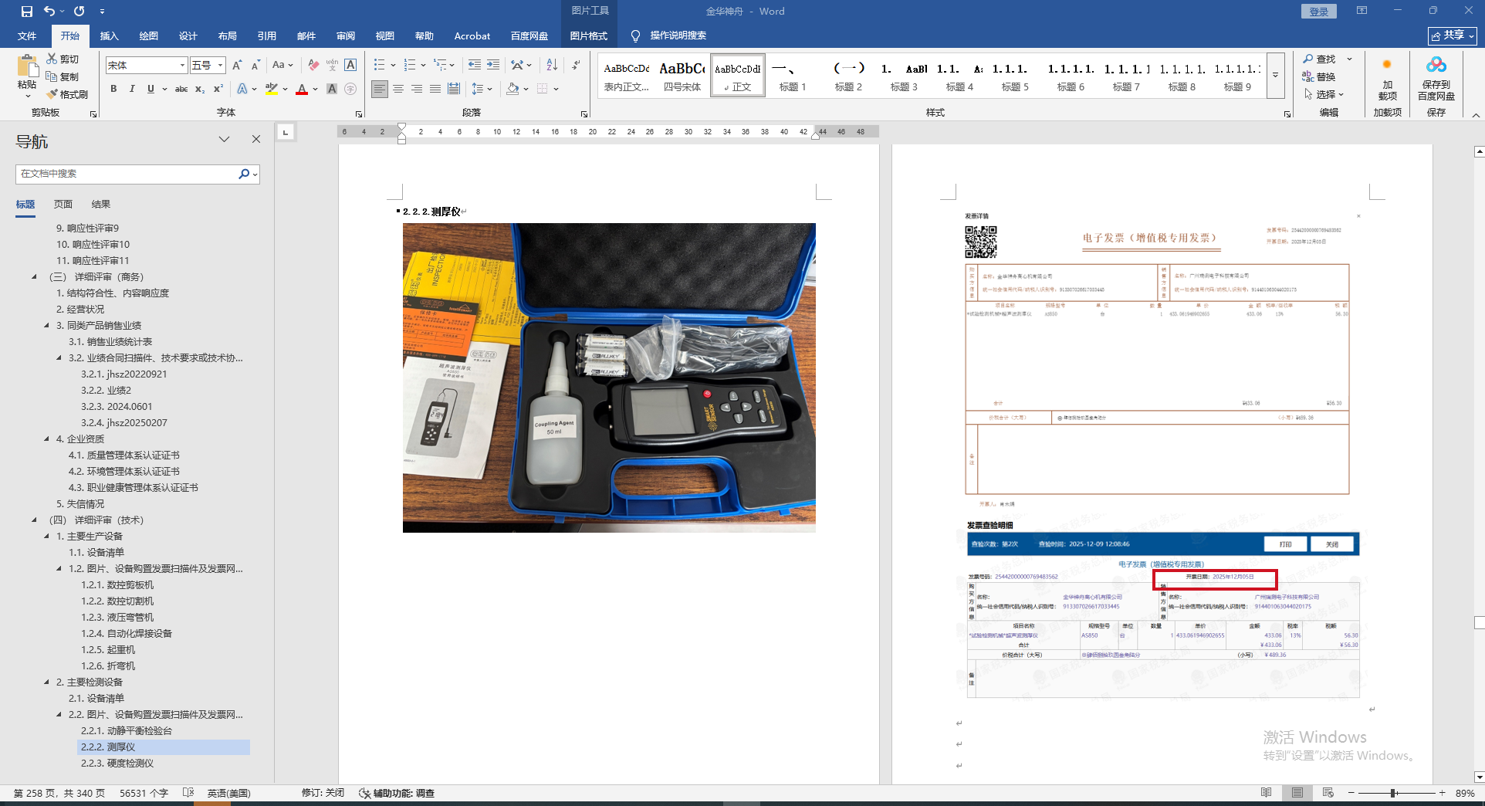
Task: Open the enclosed character tool
Action: pyautogui.click(x=350, y=89)
